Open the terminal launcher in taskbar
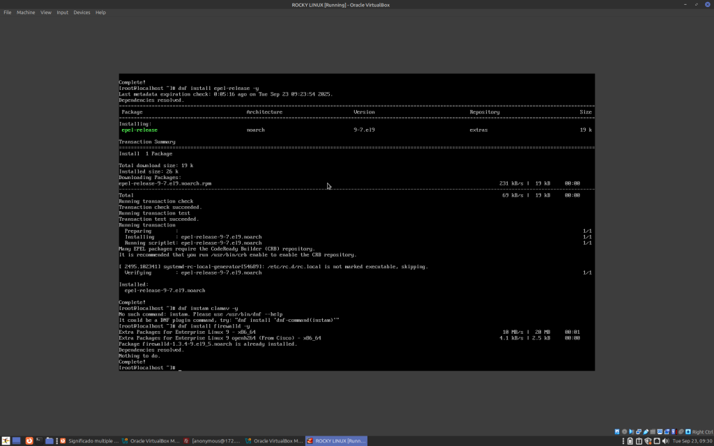 click(39, 441)
